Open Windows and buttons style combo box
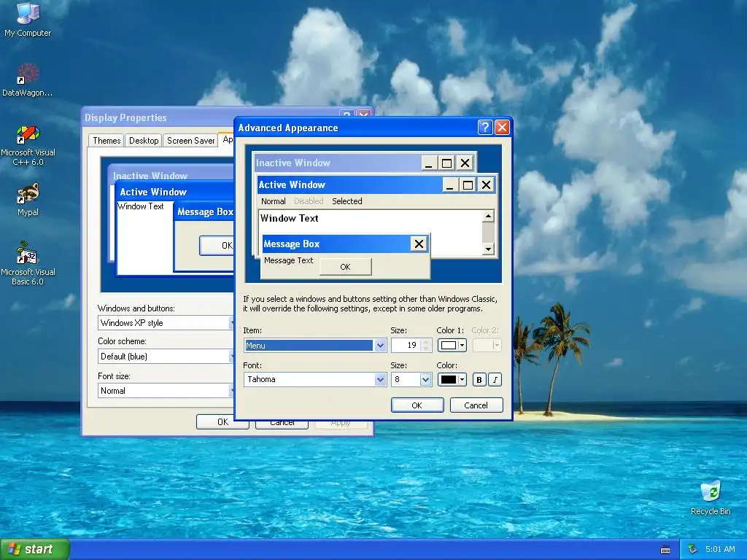747x560 pixels. (166, 323)
